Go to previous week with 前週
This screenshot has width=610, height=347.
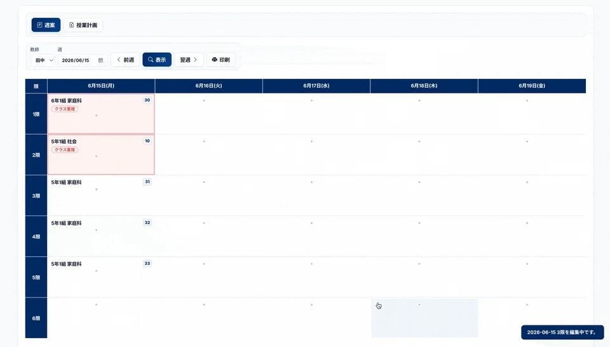click(x=125, y=60)
